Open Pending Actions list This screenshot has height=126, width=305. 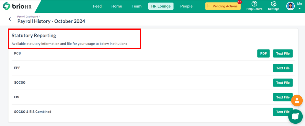(223, 6)
